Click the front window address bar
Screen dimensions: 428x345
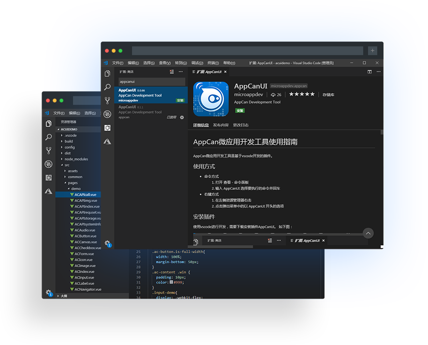point(247,51)
